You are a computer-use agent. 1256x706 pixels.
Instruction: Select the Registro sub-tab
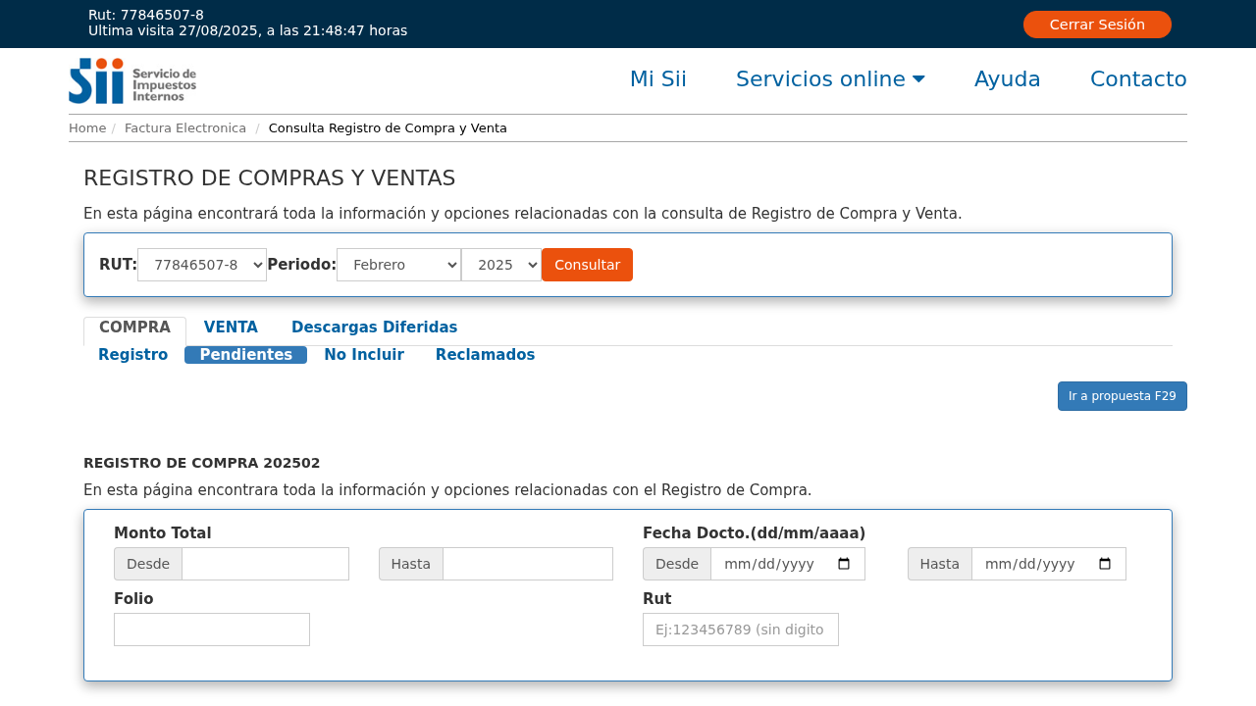click(132, 355)
